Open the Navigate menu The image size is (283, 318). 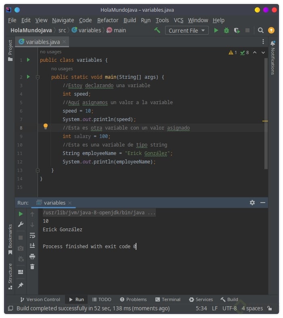pyautogui.click(x=63, y=20)
